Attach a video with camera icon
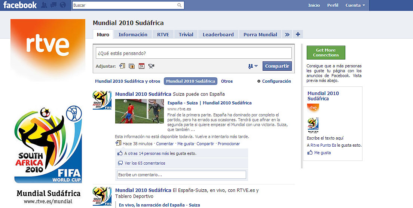Screen dimensions: 413x208 click(151, 66)
